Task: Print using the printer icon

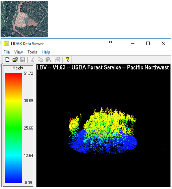Action: [x=58, y=60]
